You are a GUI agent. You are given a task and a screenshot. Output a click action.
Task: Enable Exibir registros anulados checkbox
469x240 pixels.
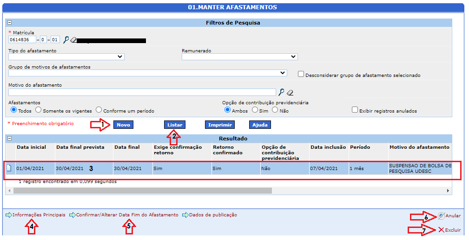pyautogui.click(x=355, y=110)
